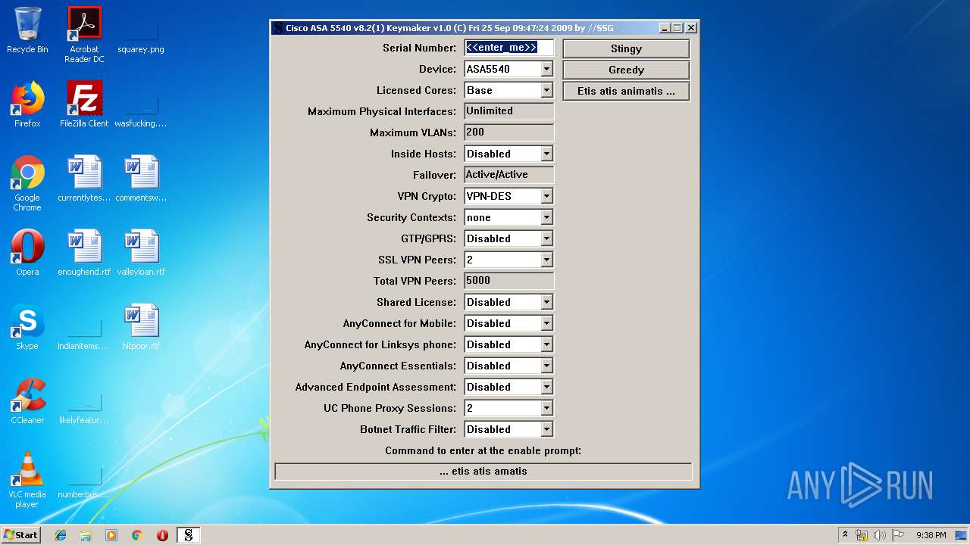Image resolution: width=970 pixels, height=545 pixels.
Task: Open AnyConnect for Linksys phone dropdown
Action: tap(546, 344)
